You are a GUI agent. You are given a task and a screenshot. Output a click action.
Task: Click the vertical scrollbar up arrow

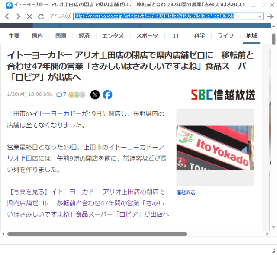tap(274, 26)
